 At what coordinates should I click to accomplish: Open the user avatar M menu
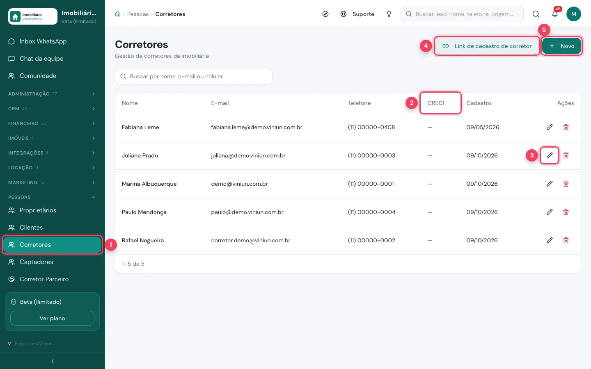[574, 14]
